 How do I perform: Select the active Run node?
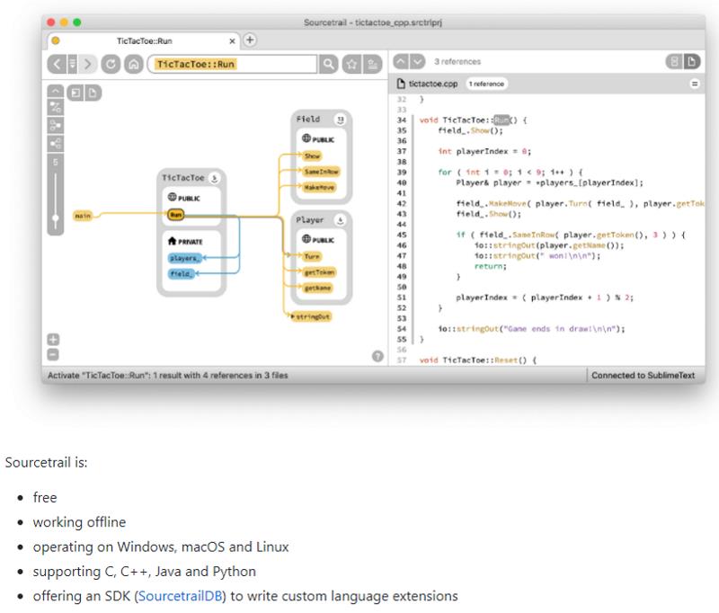175,215
